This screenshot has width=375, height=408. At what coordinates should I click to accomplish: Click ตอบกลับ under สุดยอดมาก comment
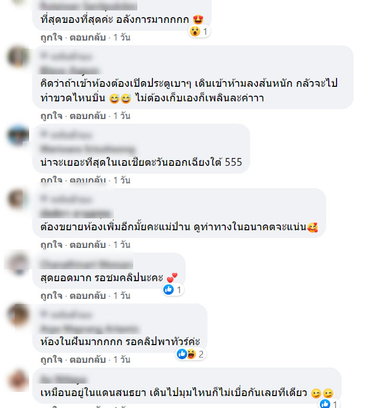tap(88, 296)
